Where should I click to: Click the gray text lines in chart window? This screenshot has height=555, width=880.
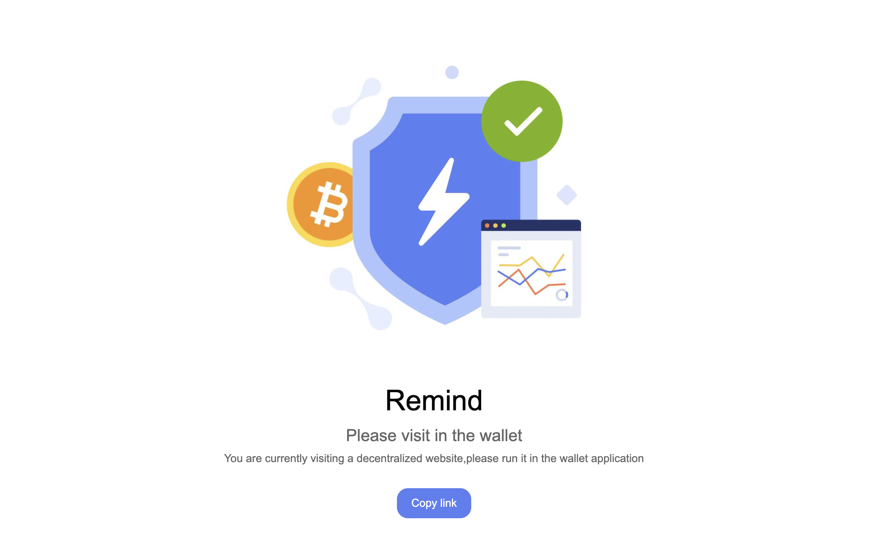tap(509, 251)
